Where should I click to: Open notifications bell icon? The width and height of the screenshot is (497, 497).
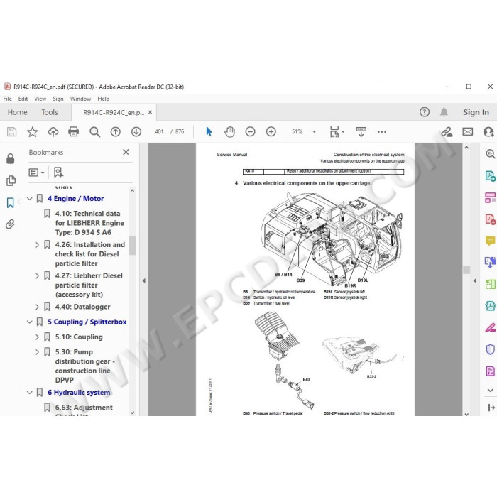tap(444, 112)
